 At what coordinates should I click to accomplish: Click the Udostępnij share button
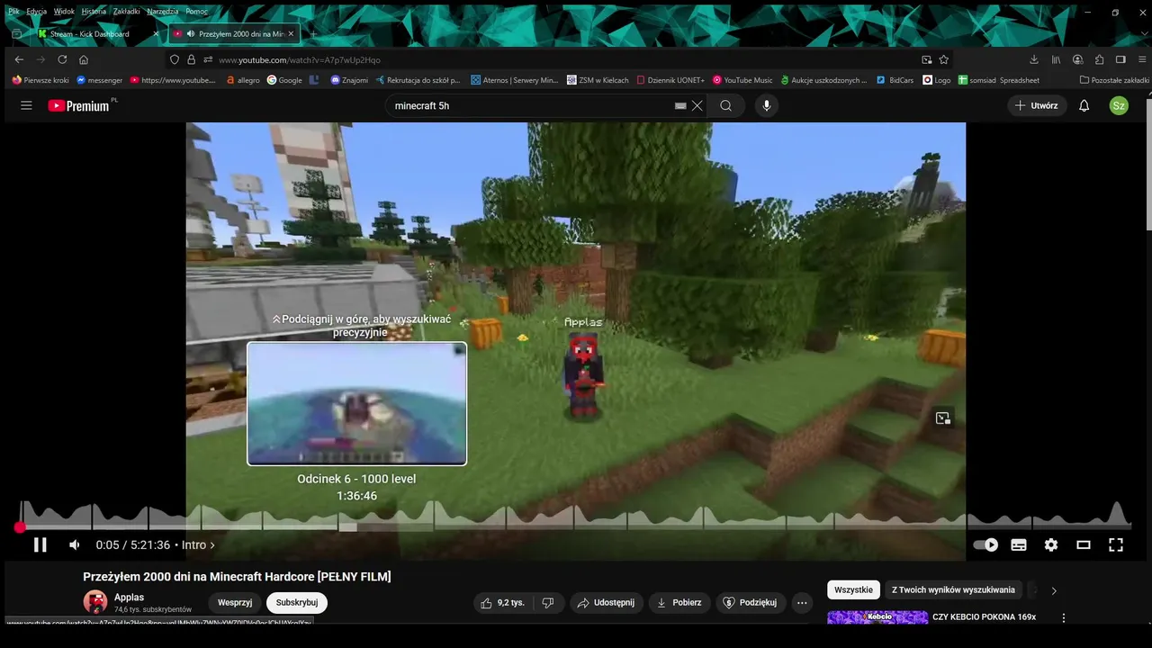pyautogui.click(x=607, y=602)
